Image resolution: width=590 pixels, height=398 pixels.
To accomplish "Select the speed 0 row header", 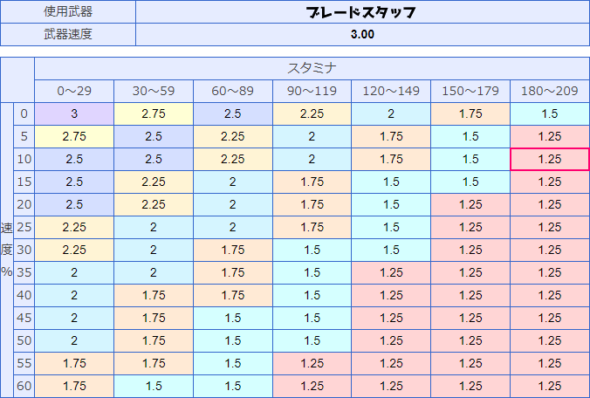I will pos(24,113).
